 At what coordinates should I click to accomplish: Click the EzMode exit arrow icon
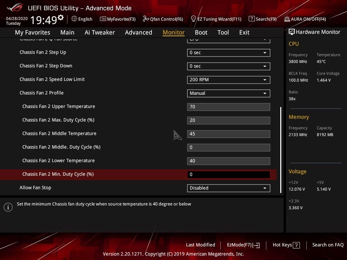coord(257,245)
